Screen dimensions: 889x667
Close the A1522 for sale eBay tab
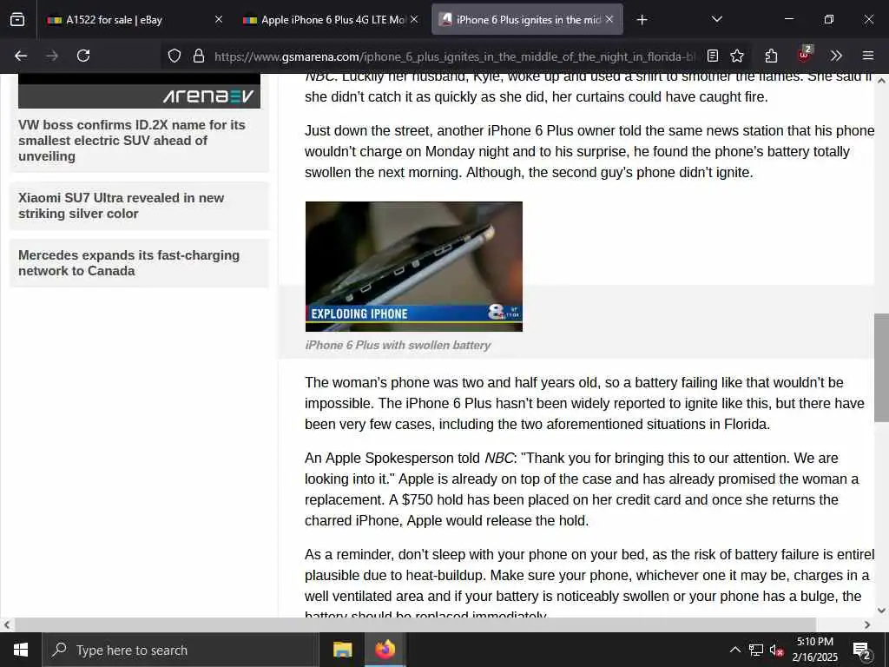(219, 19)
